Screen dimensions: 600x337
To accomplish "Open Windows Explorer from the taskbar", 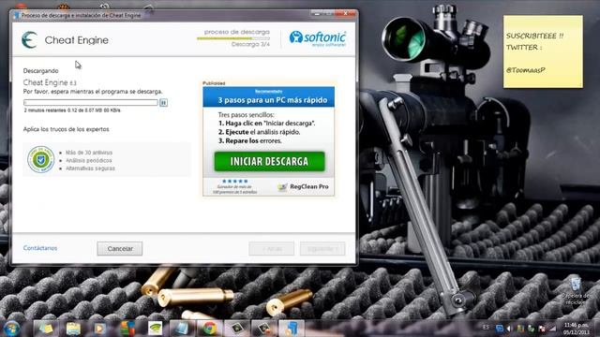I will (x=73, y=329).
